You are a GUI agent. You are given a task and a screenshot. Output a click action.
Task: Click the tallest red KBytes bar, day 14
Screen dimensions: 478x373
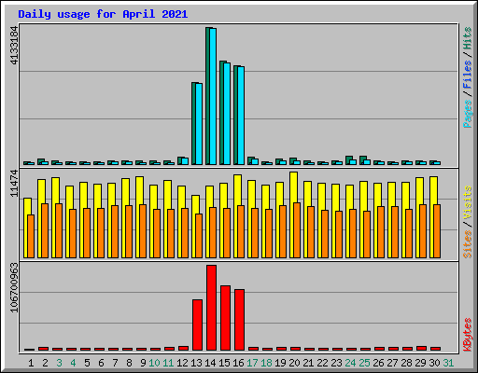coord(211,308)
